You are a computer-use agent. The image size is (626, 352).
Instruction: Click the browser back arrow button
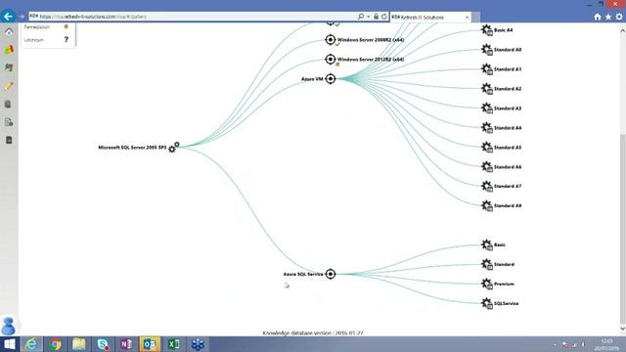(8, 16)
